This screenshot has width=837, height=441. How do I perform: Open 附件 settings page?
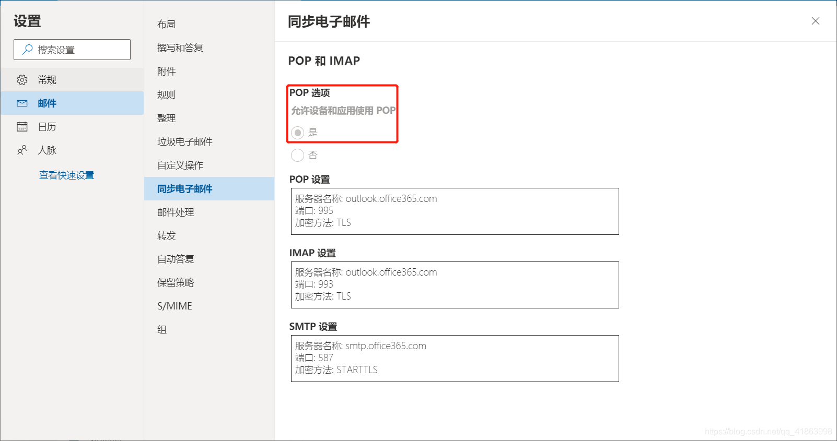coord(209,71)
